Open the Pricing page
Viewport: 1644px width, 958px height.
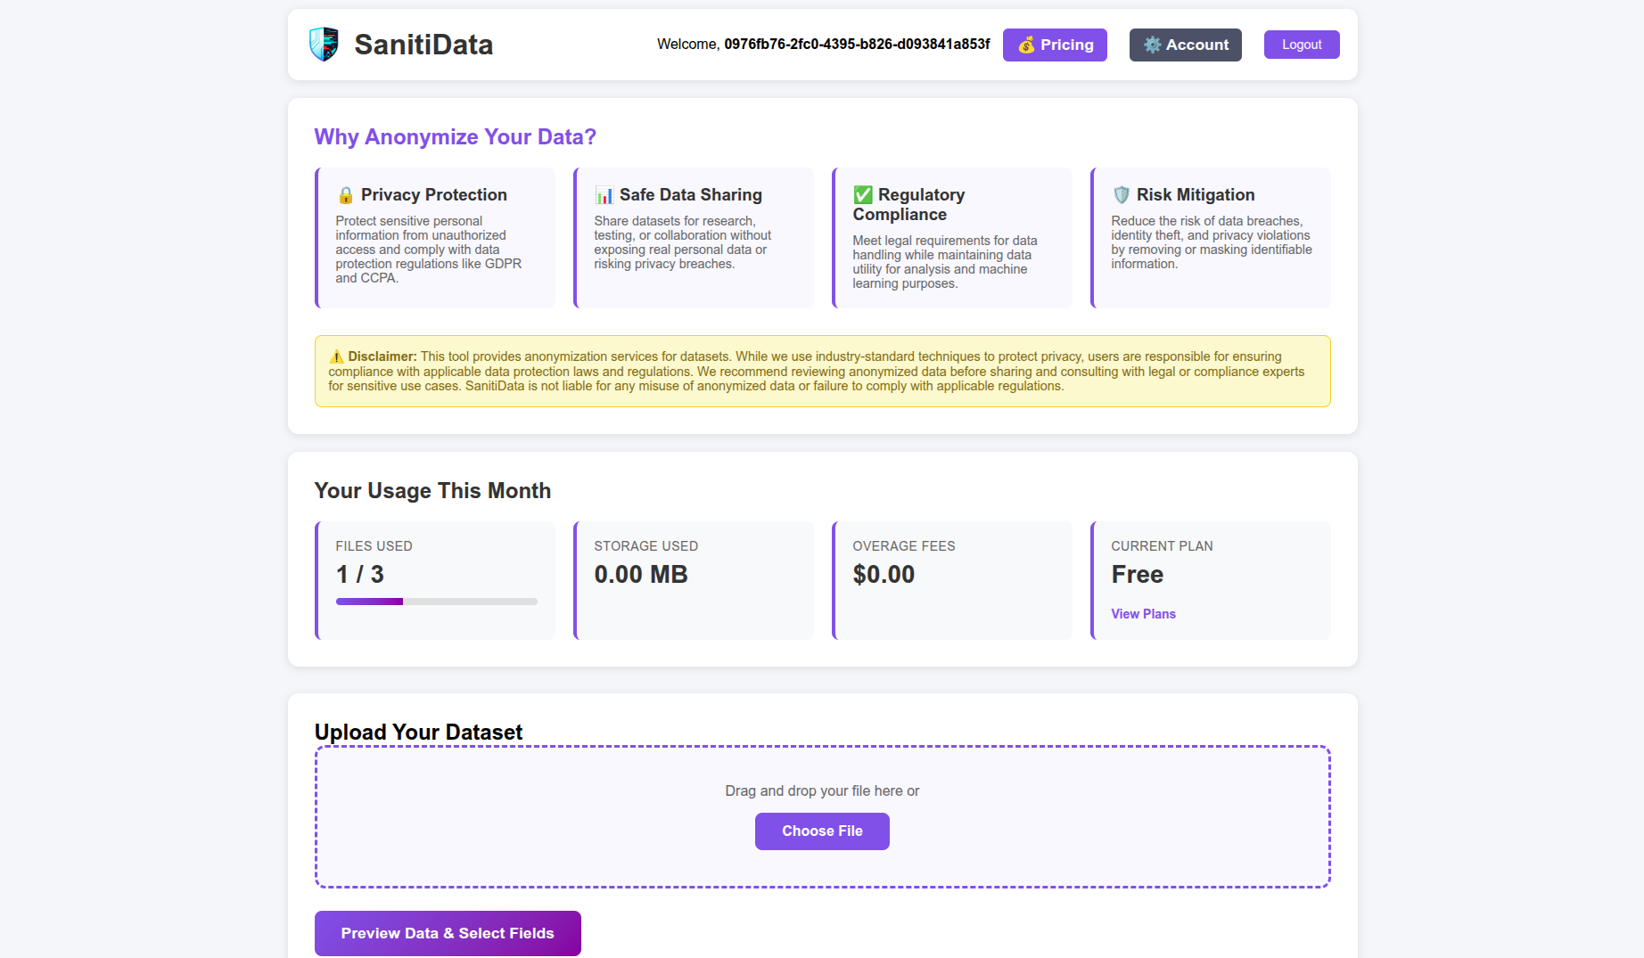[1055, 45]
